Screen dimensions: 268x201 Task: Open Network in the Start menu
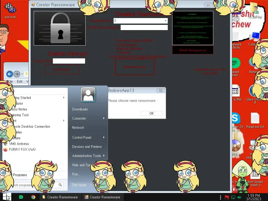[78, 127]
